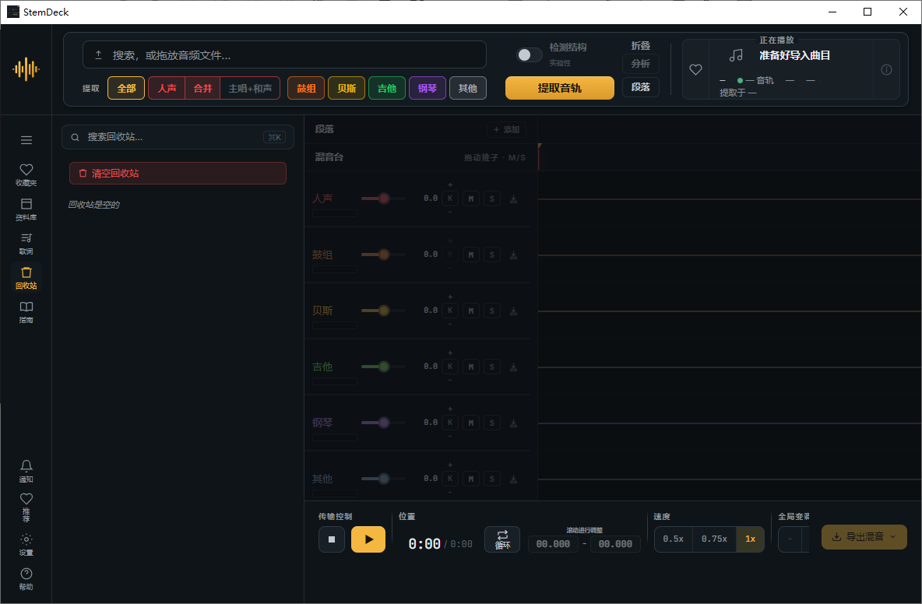Select 全部 extraction option
Screen dimensions: 922x604
[126, 88]
